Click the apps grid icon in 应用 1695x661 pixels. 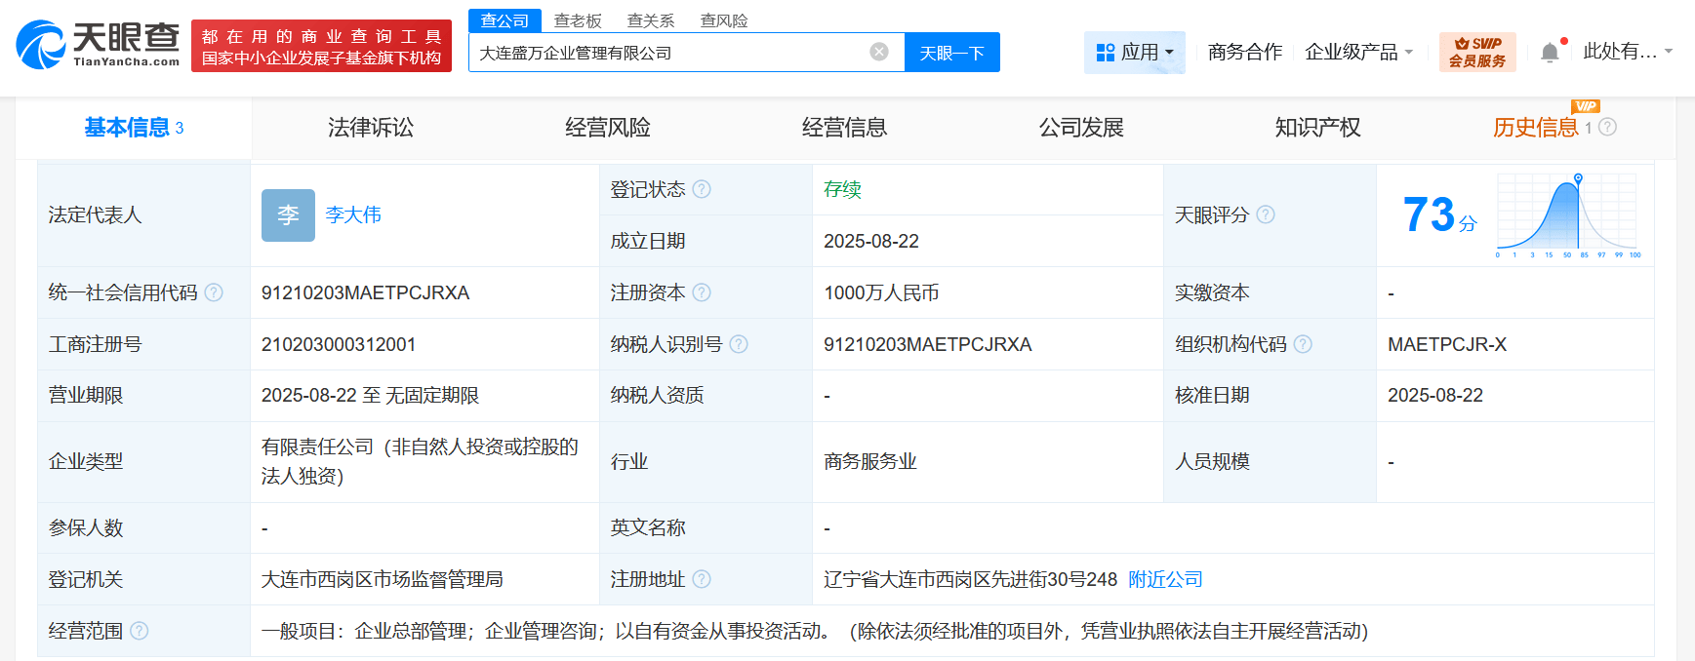(1106, 53)
